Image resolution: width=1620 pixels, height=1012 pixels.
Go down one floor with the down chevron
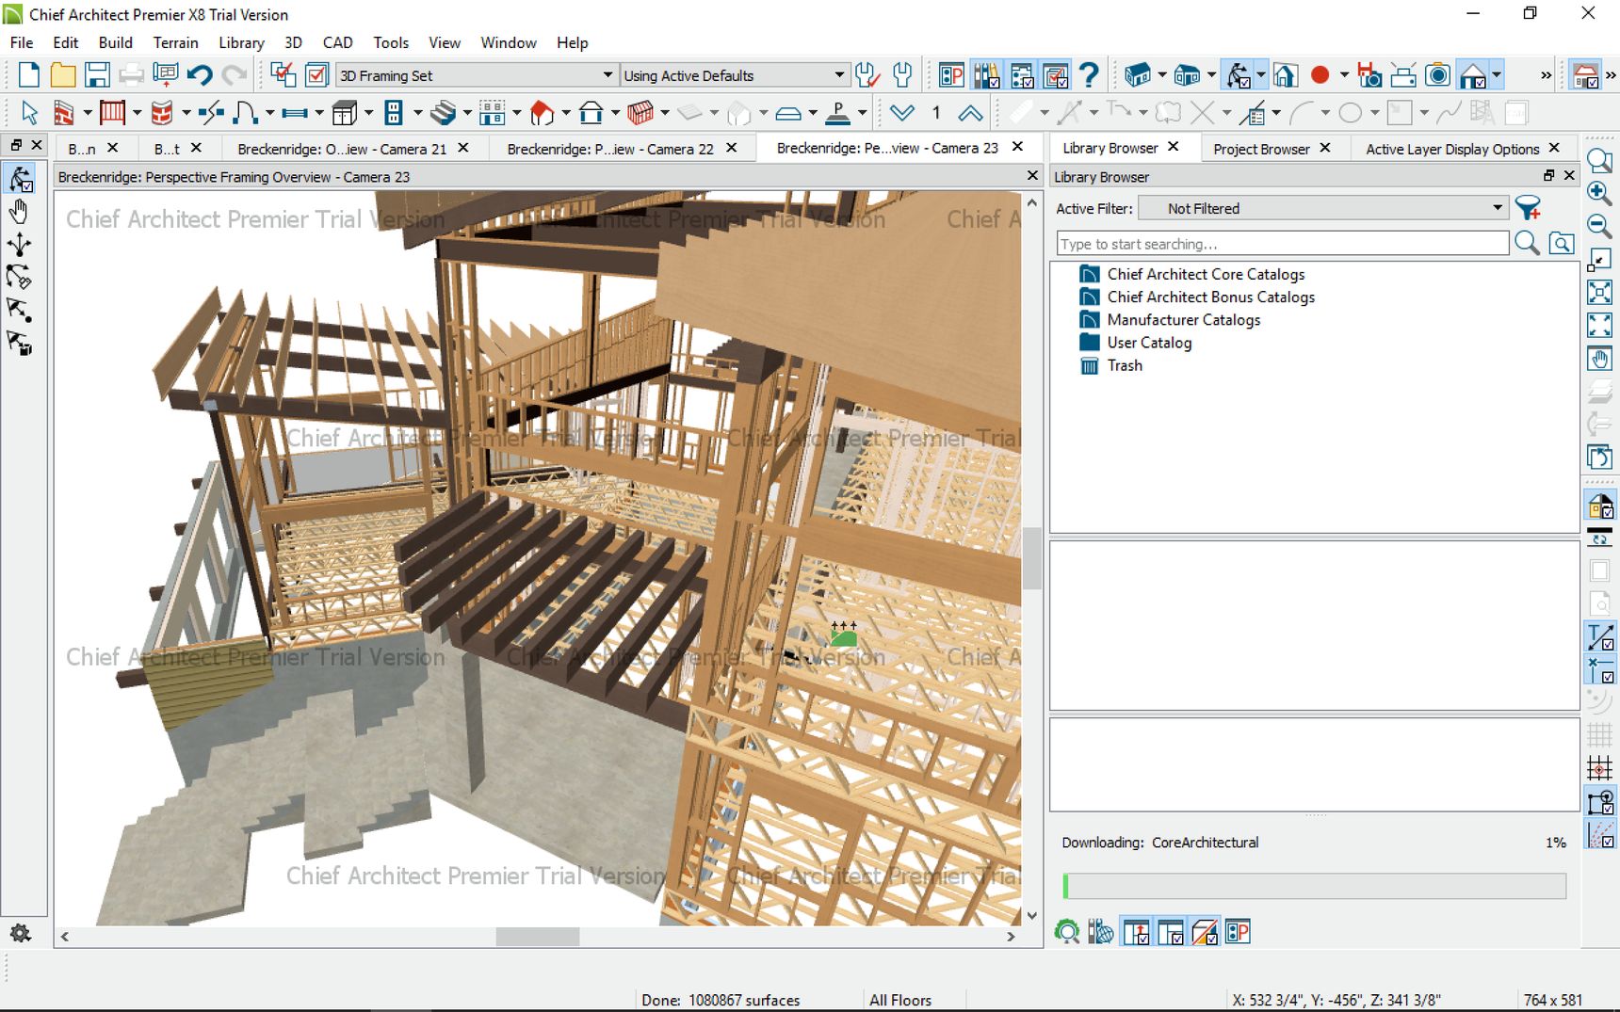pyautogui.click(x=902, y=114)
